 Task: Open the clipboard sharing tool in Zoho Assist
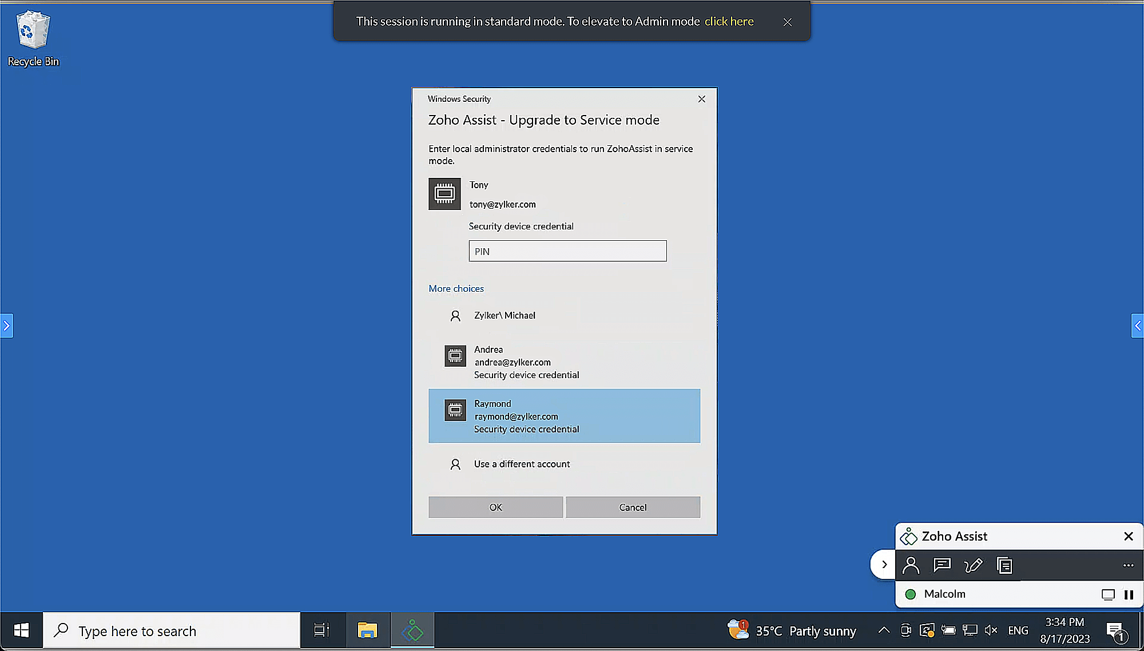[1004, 565]
